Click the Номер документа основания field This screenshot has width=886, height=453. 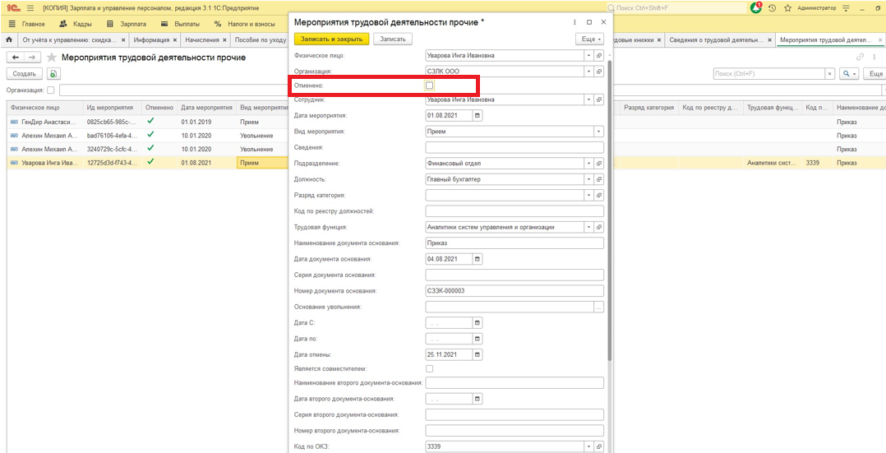coord(515,291)
